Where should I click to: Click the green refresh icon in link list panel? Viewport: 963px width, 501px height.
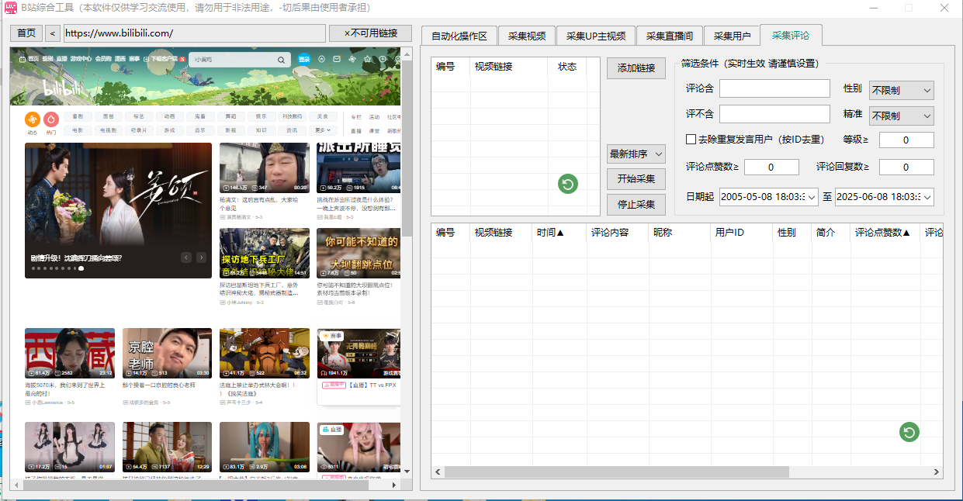567,184
